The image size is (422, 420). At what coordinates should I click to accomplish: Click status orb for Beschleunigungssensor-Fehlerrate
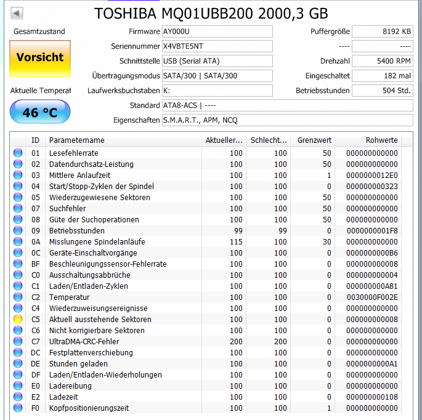point(18,264)
